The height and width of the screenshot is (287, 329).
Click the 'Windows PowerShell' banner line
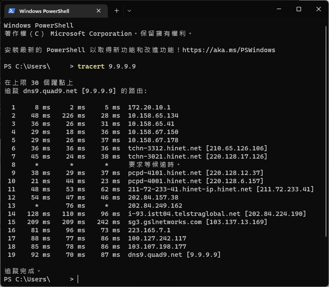tap(38, 26)
